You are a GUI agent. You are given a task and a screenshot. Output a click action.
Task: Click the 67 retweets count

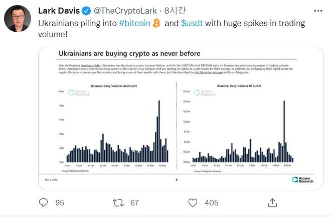[134, 203]
